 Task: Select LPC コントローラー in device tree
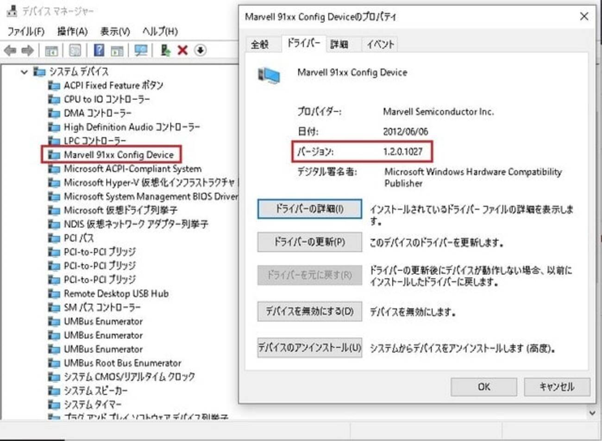[88, 141]
